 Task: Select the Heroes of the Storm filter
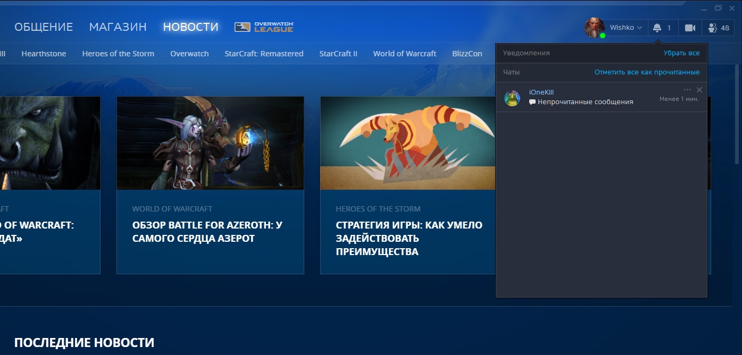click(118, 54)
